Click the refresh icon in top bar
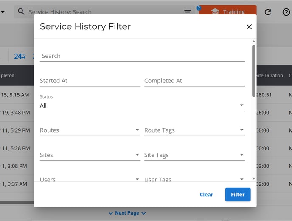 coord(268,12)
